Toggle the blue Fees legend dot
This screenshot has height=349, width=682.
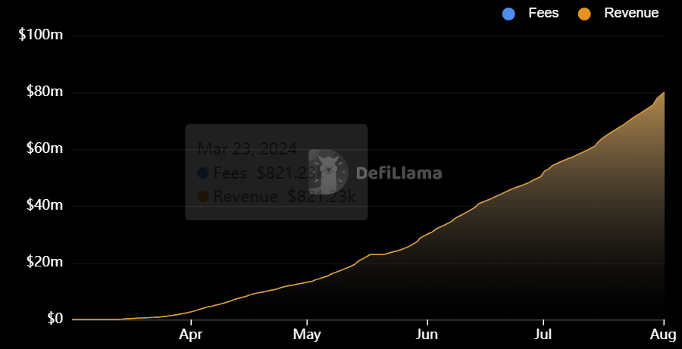pos(508,14)
